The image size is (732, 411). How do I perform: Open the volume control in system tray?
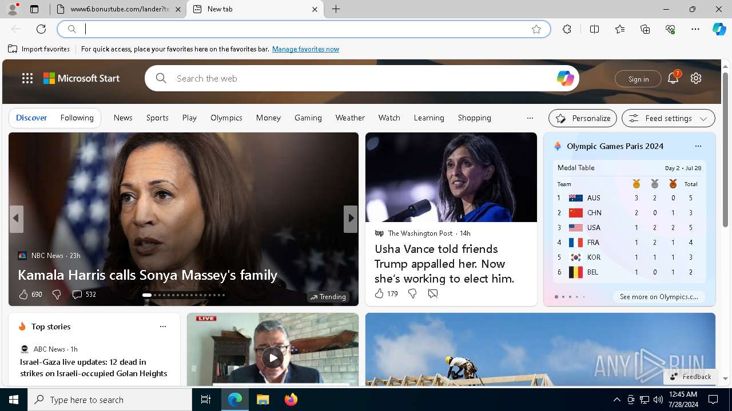pyautogui.click(x=658, y=400)
